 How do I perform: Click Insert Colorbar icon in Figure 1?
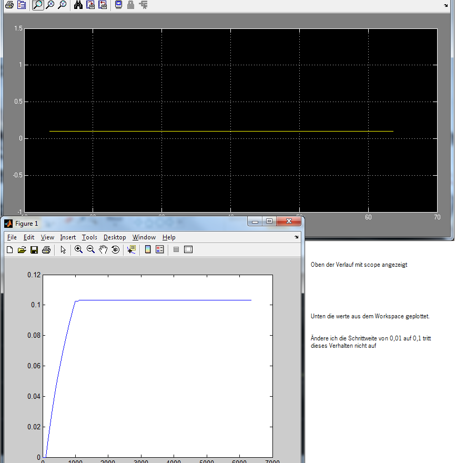pos(148,249)
